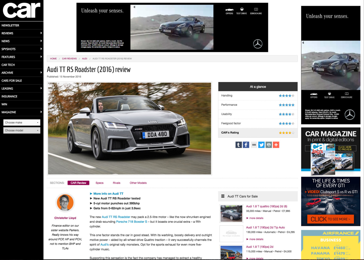Expand the Reviews submenu arrow
Image resolution: width=364 pixels, height=260 pixels.
pyautogui.click(x=41, y=33)
